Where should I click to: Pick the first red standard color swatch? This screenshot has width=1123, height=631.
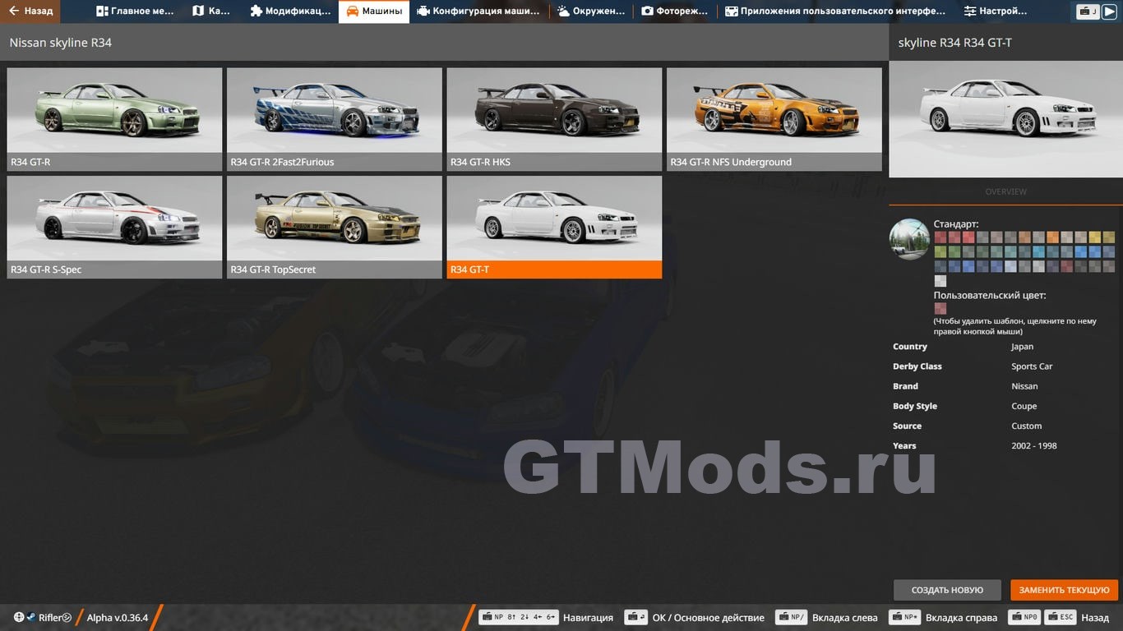click(940, 237)
